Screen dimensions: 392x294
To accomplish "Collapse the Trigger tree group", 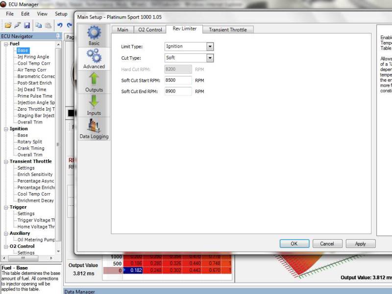I will pos(6,207).
